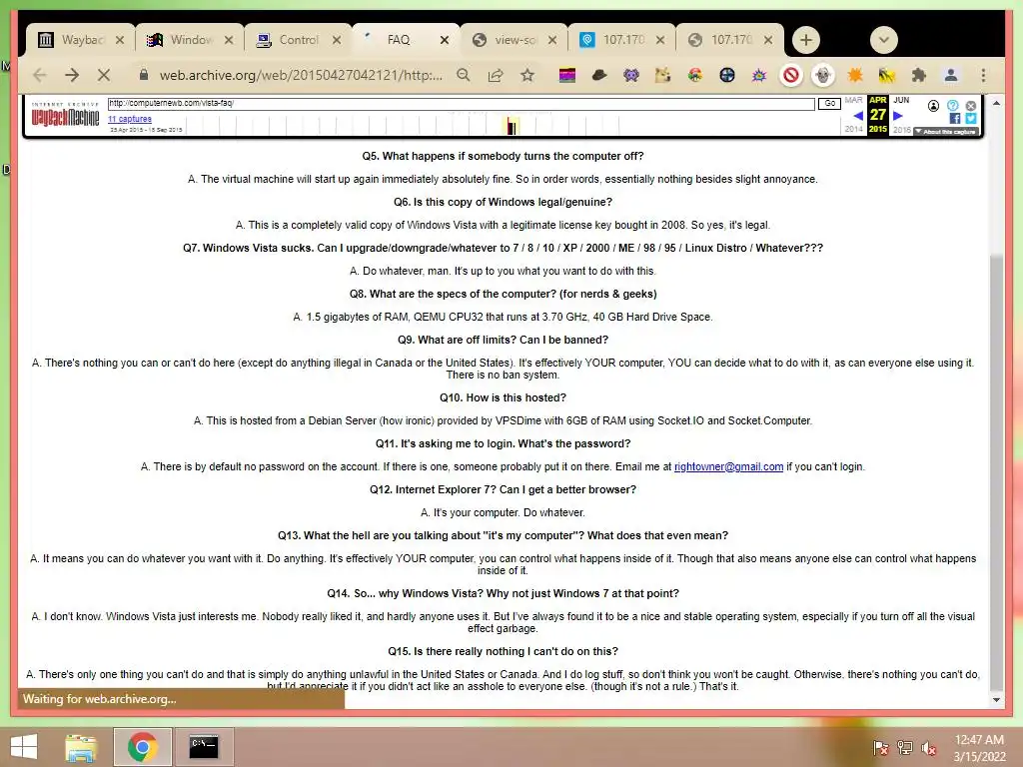
Task: Click the scrollbar up arrow
Action: [996, 103]
